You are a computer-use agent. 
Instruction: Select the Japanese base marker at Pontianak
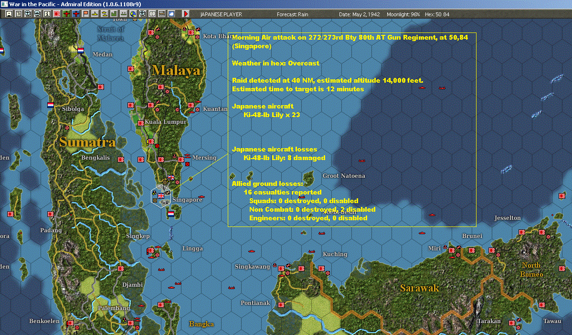point(281,305)
